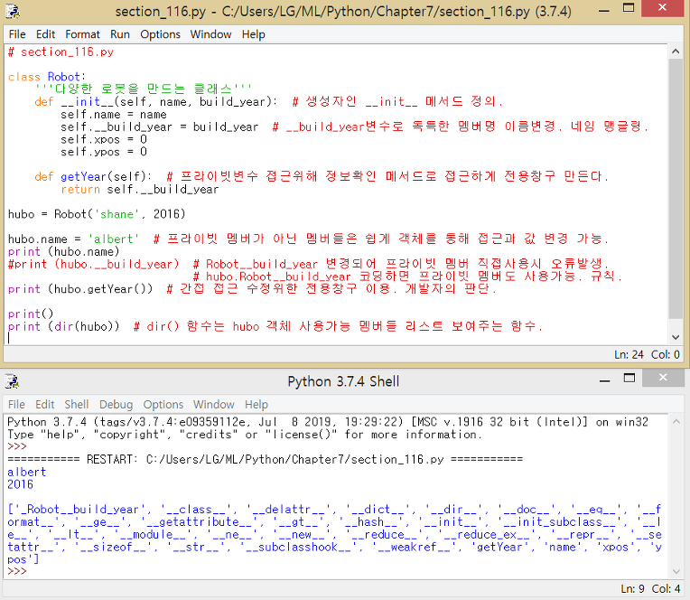Open the Format menu in the editor
This screenshot has height=600, width=690.
click(x=82, y=34)
